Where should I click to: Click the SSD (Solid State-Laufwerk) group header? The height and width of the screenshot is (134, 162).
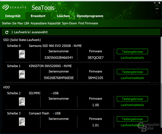[x=22, y=40]
